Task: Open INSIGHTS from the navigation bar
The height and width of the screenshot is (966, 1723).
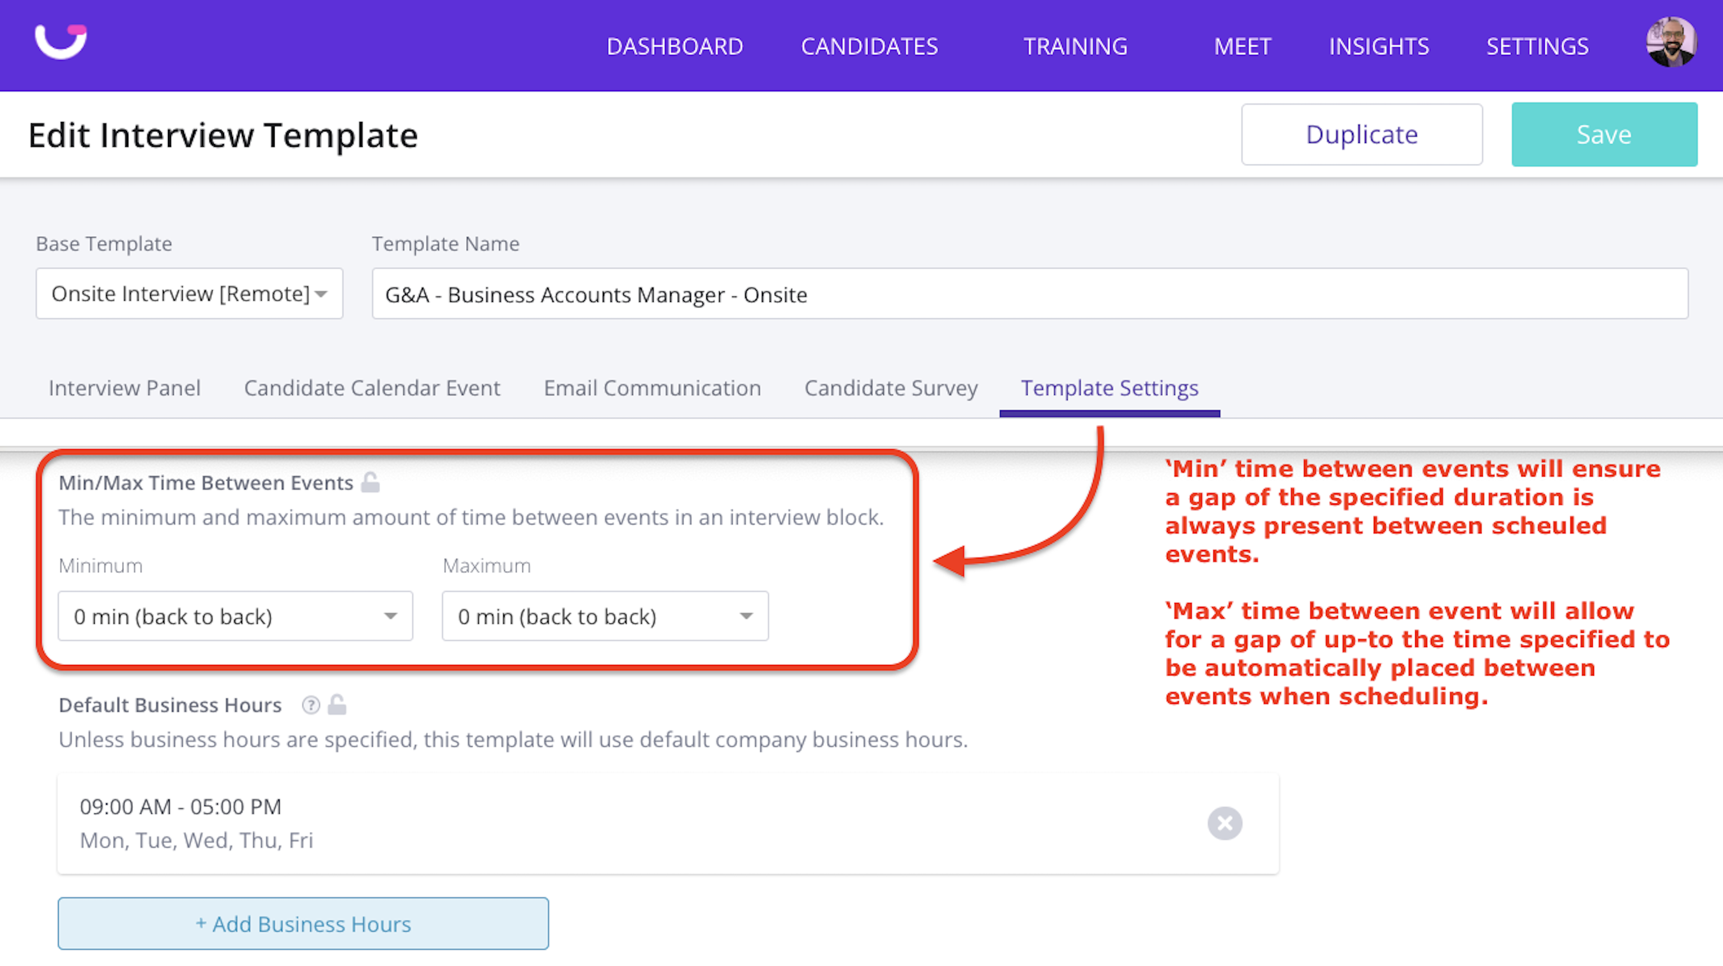Action: click(x=1379, y=46)
